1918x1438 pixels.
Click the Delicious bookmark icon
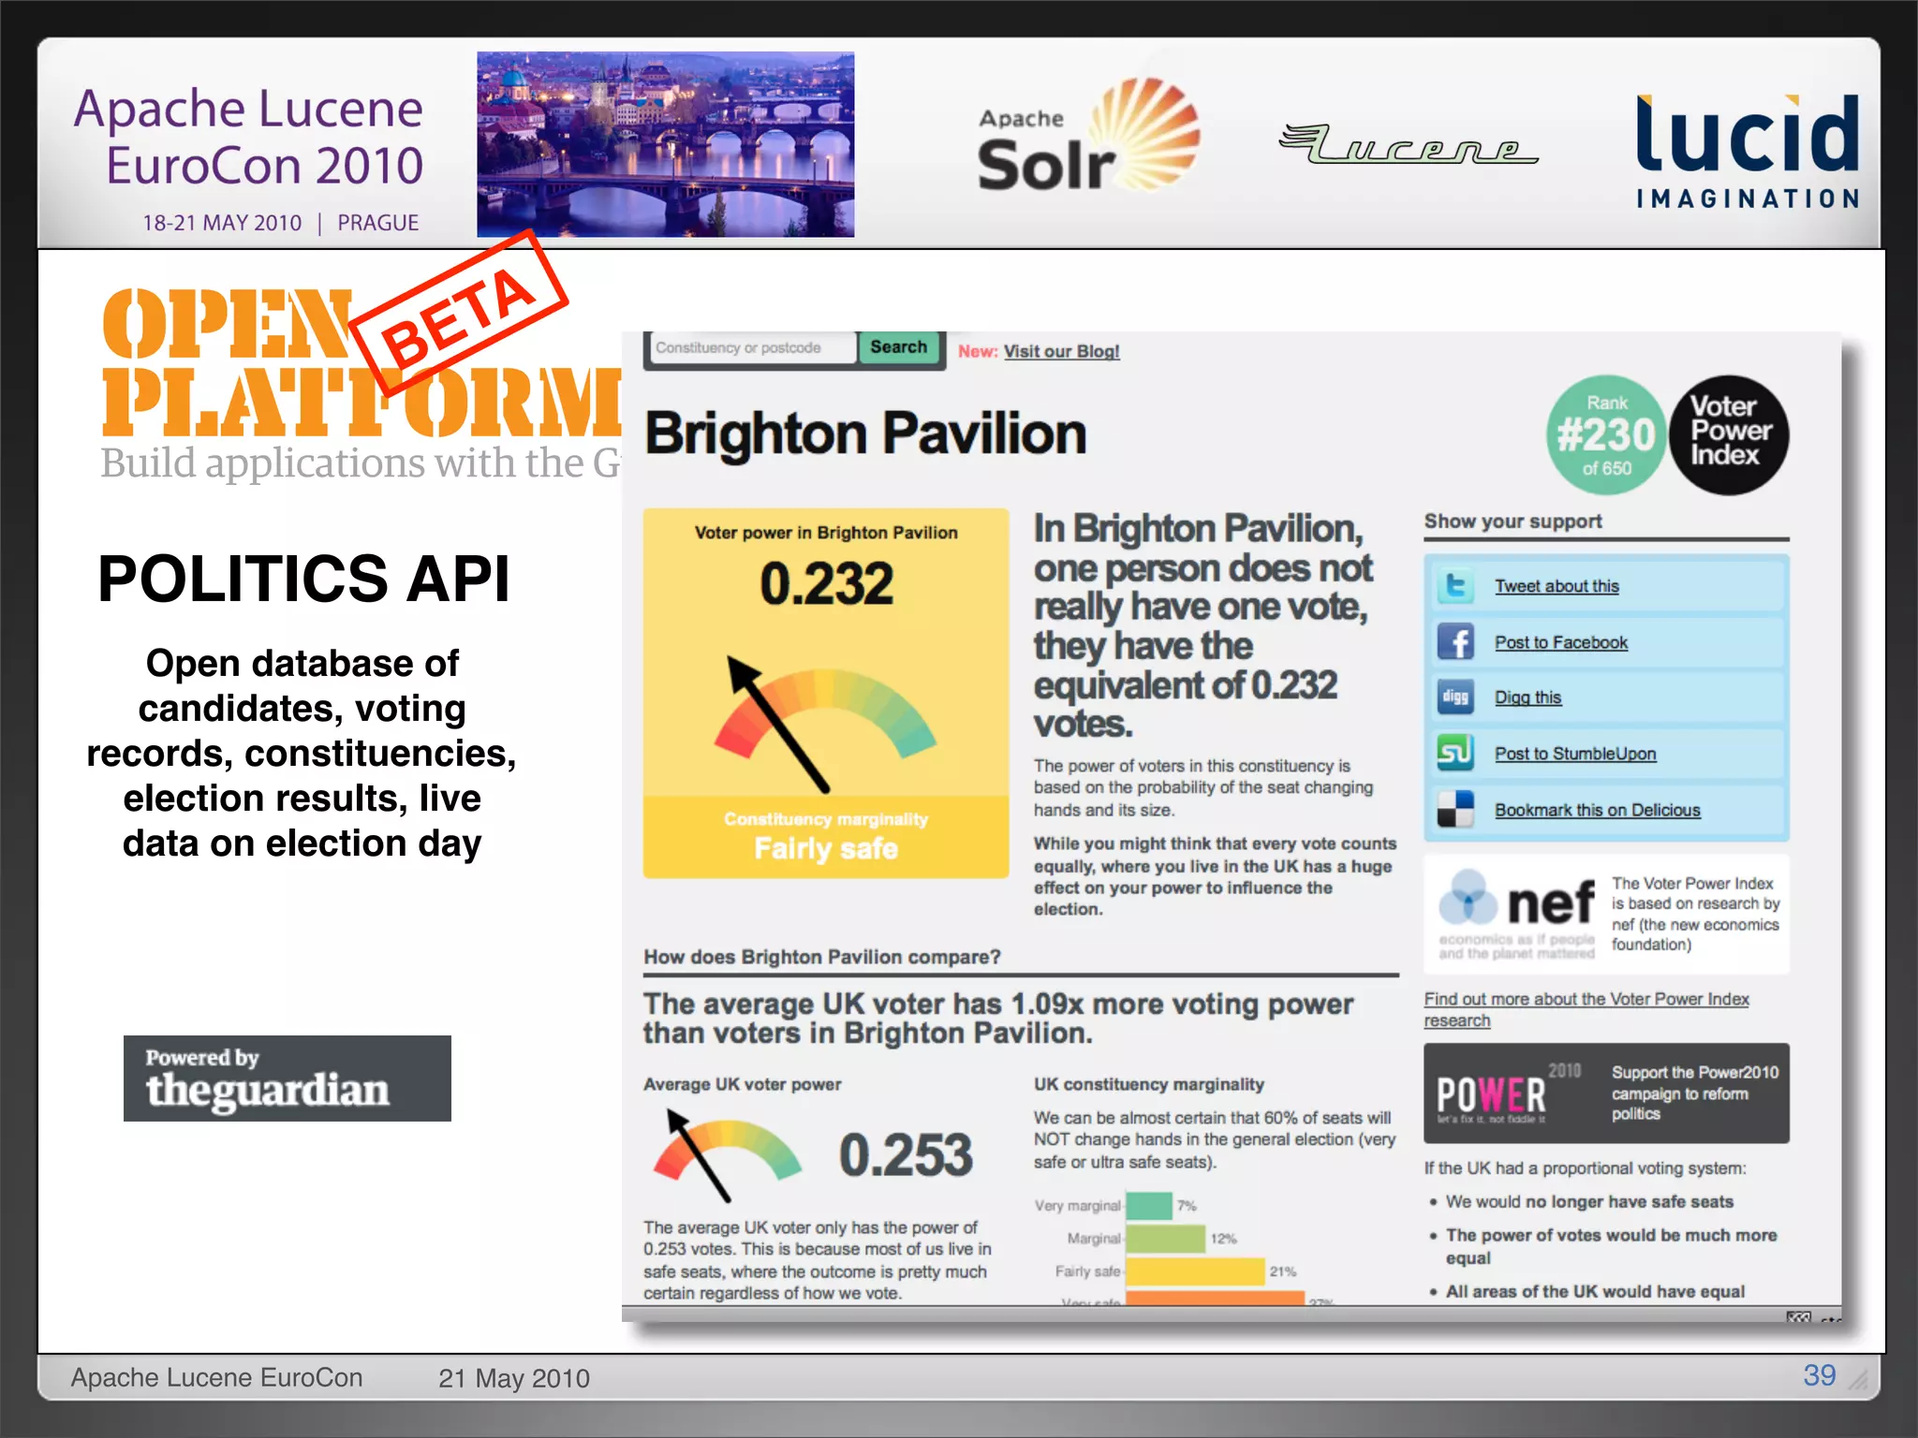click(1454, 809)
